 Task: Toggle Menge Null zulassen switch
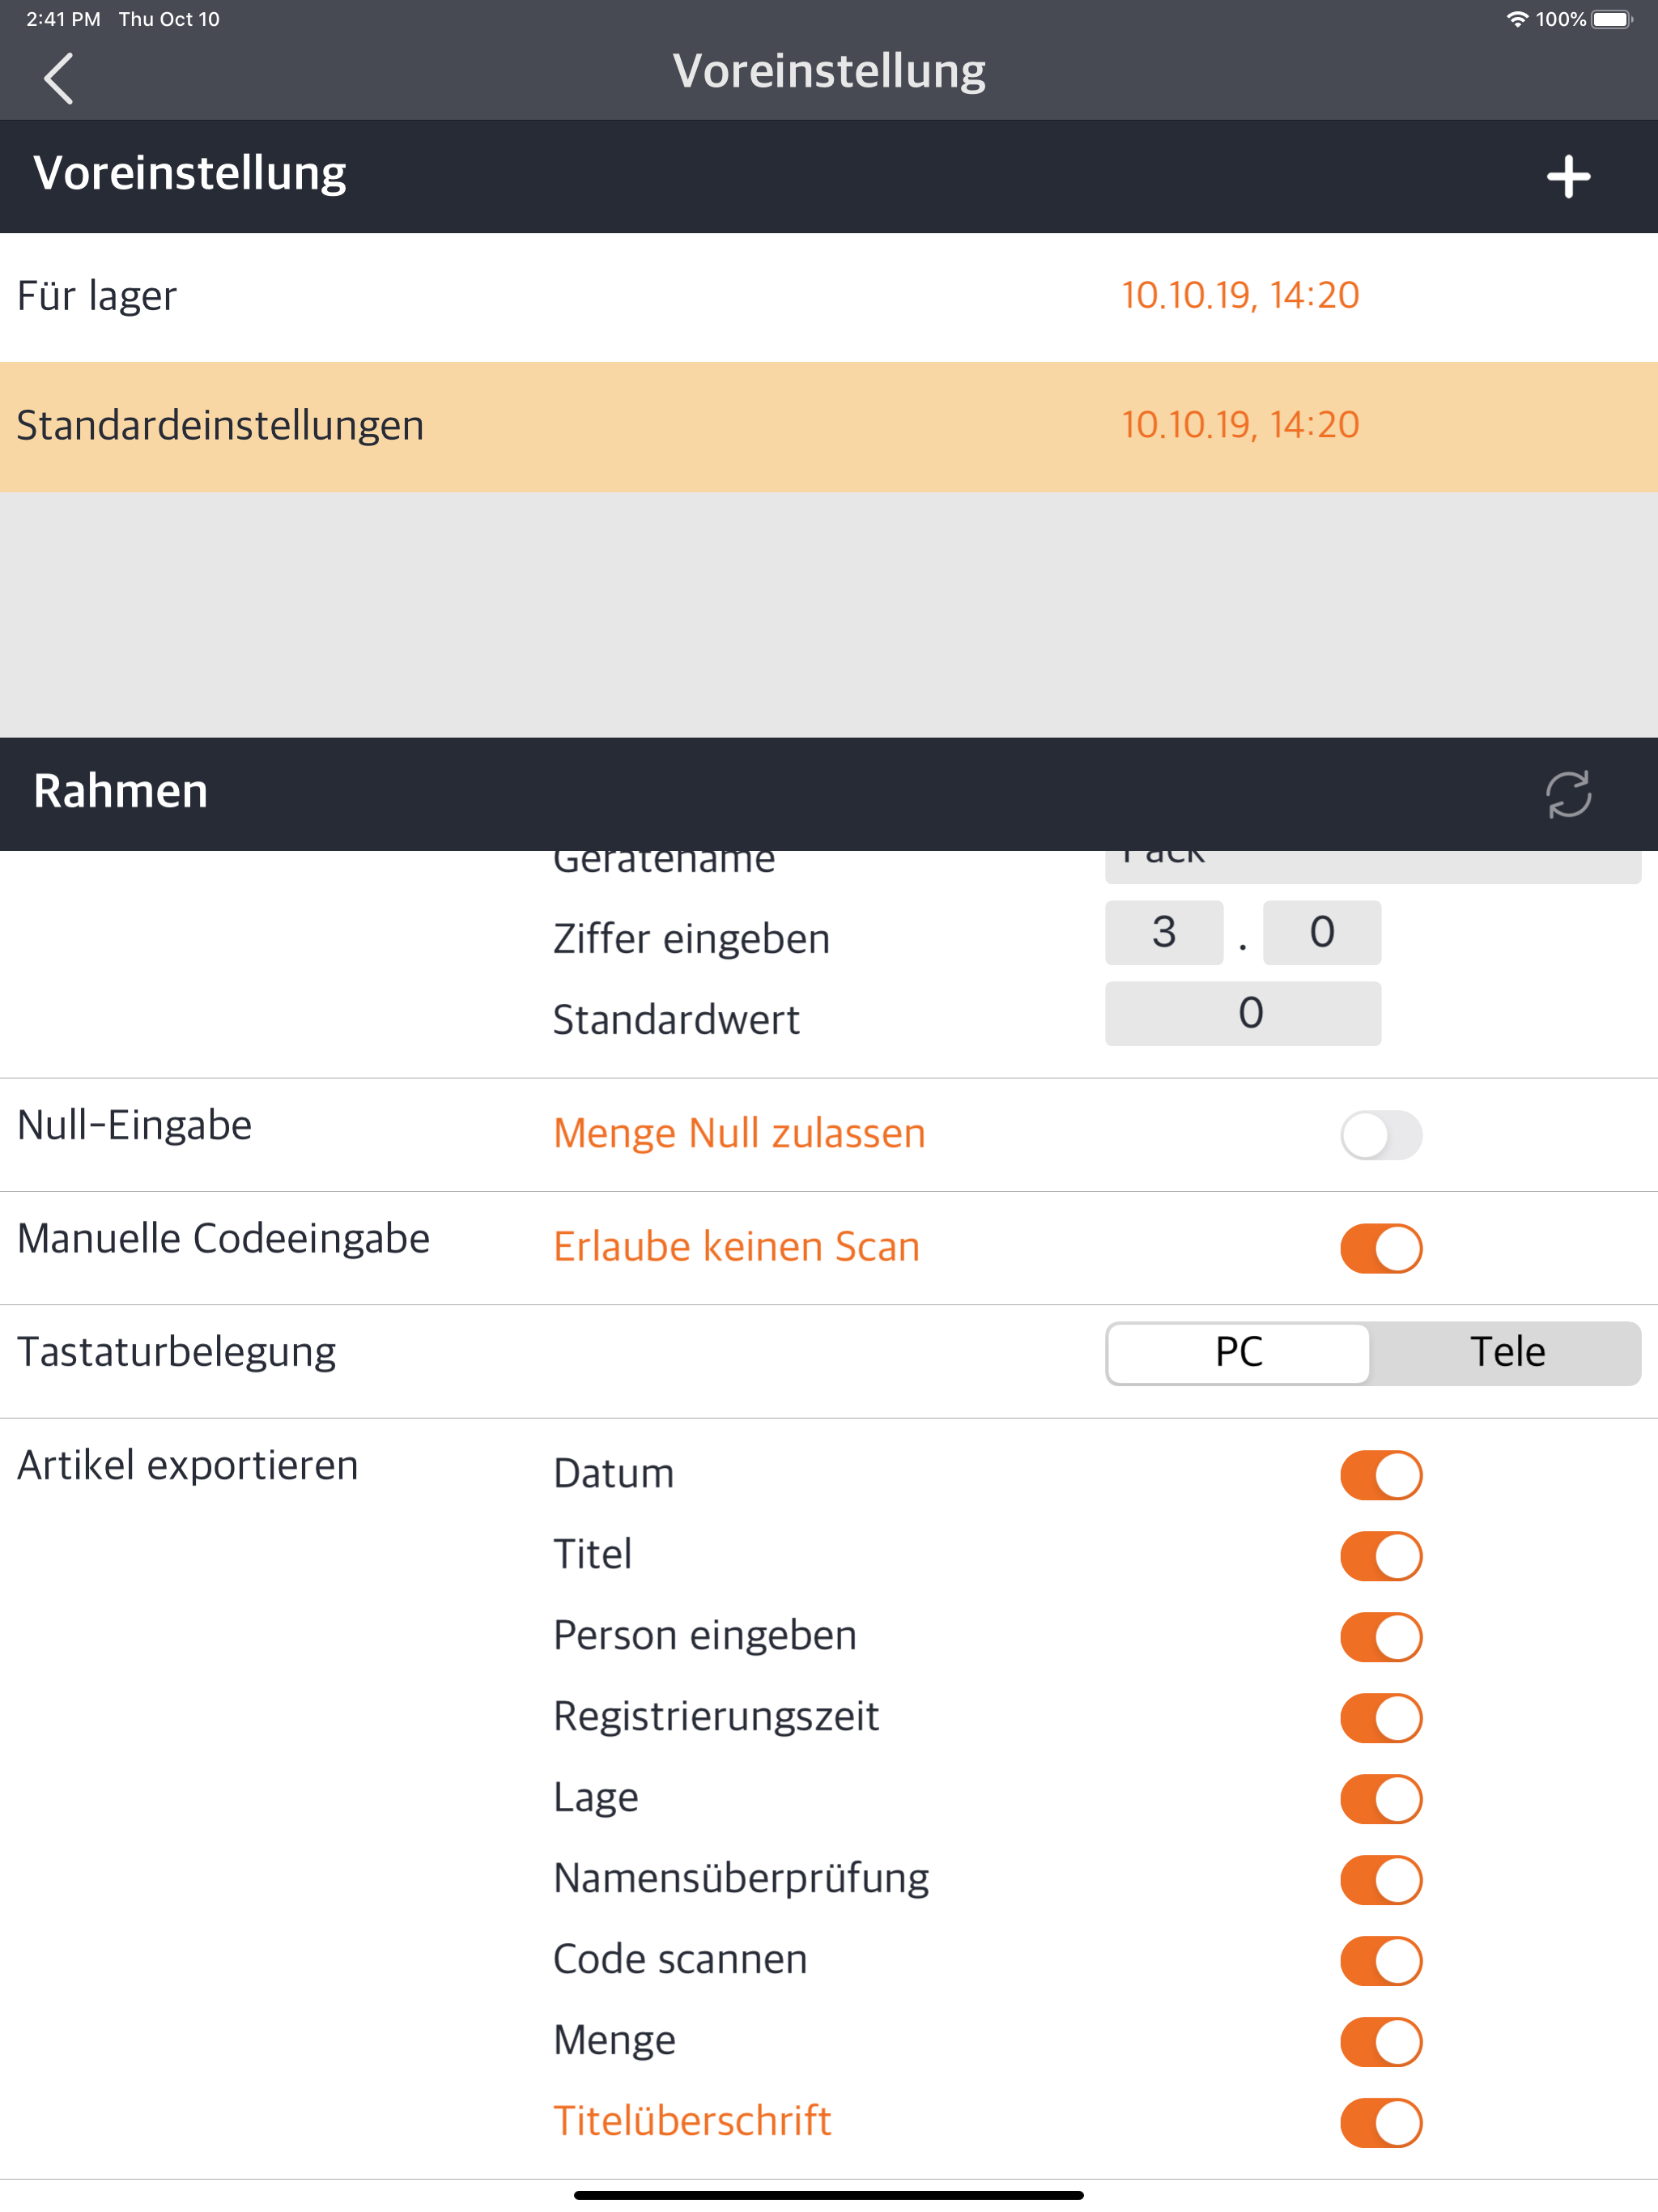[x=1380, y=1135]
